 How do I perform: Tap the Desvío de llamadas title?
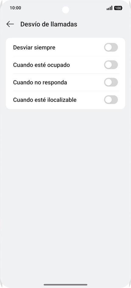pyautogui.click(x=49, y=24)
